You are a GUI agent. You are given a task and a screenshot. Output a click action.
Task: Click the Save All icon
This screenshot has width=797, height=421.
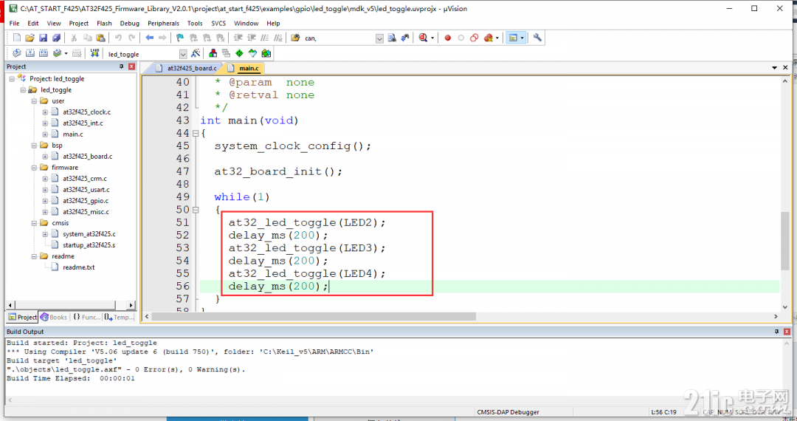tap(56, 38)
